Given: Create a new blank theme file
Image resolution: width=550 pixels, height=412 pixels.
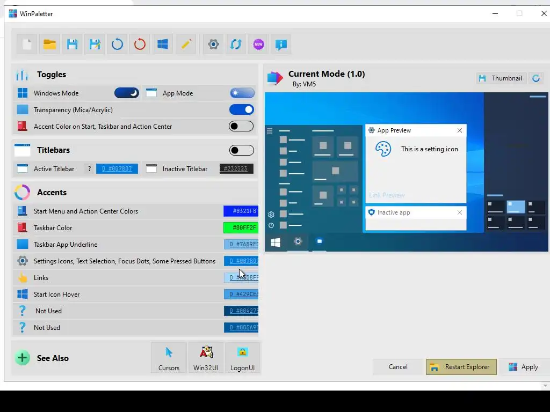Looking at the screenshot, I should point(27,45).
